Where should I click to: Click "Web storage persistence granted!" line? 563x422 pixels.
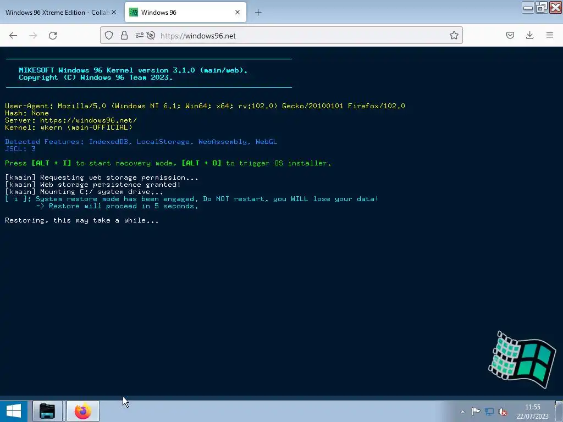(x=92, y=185)
